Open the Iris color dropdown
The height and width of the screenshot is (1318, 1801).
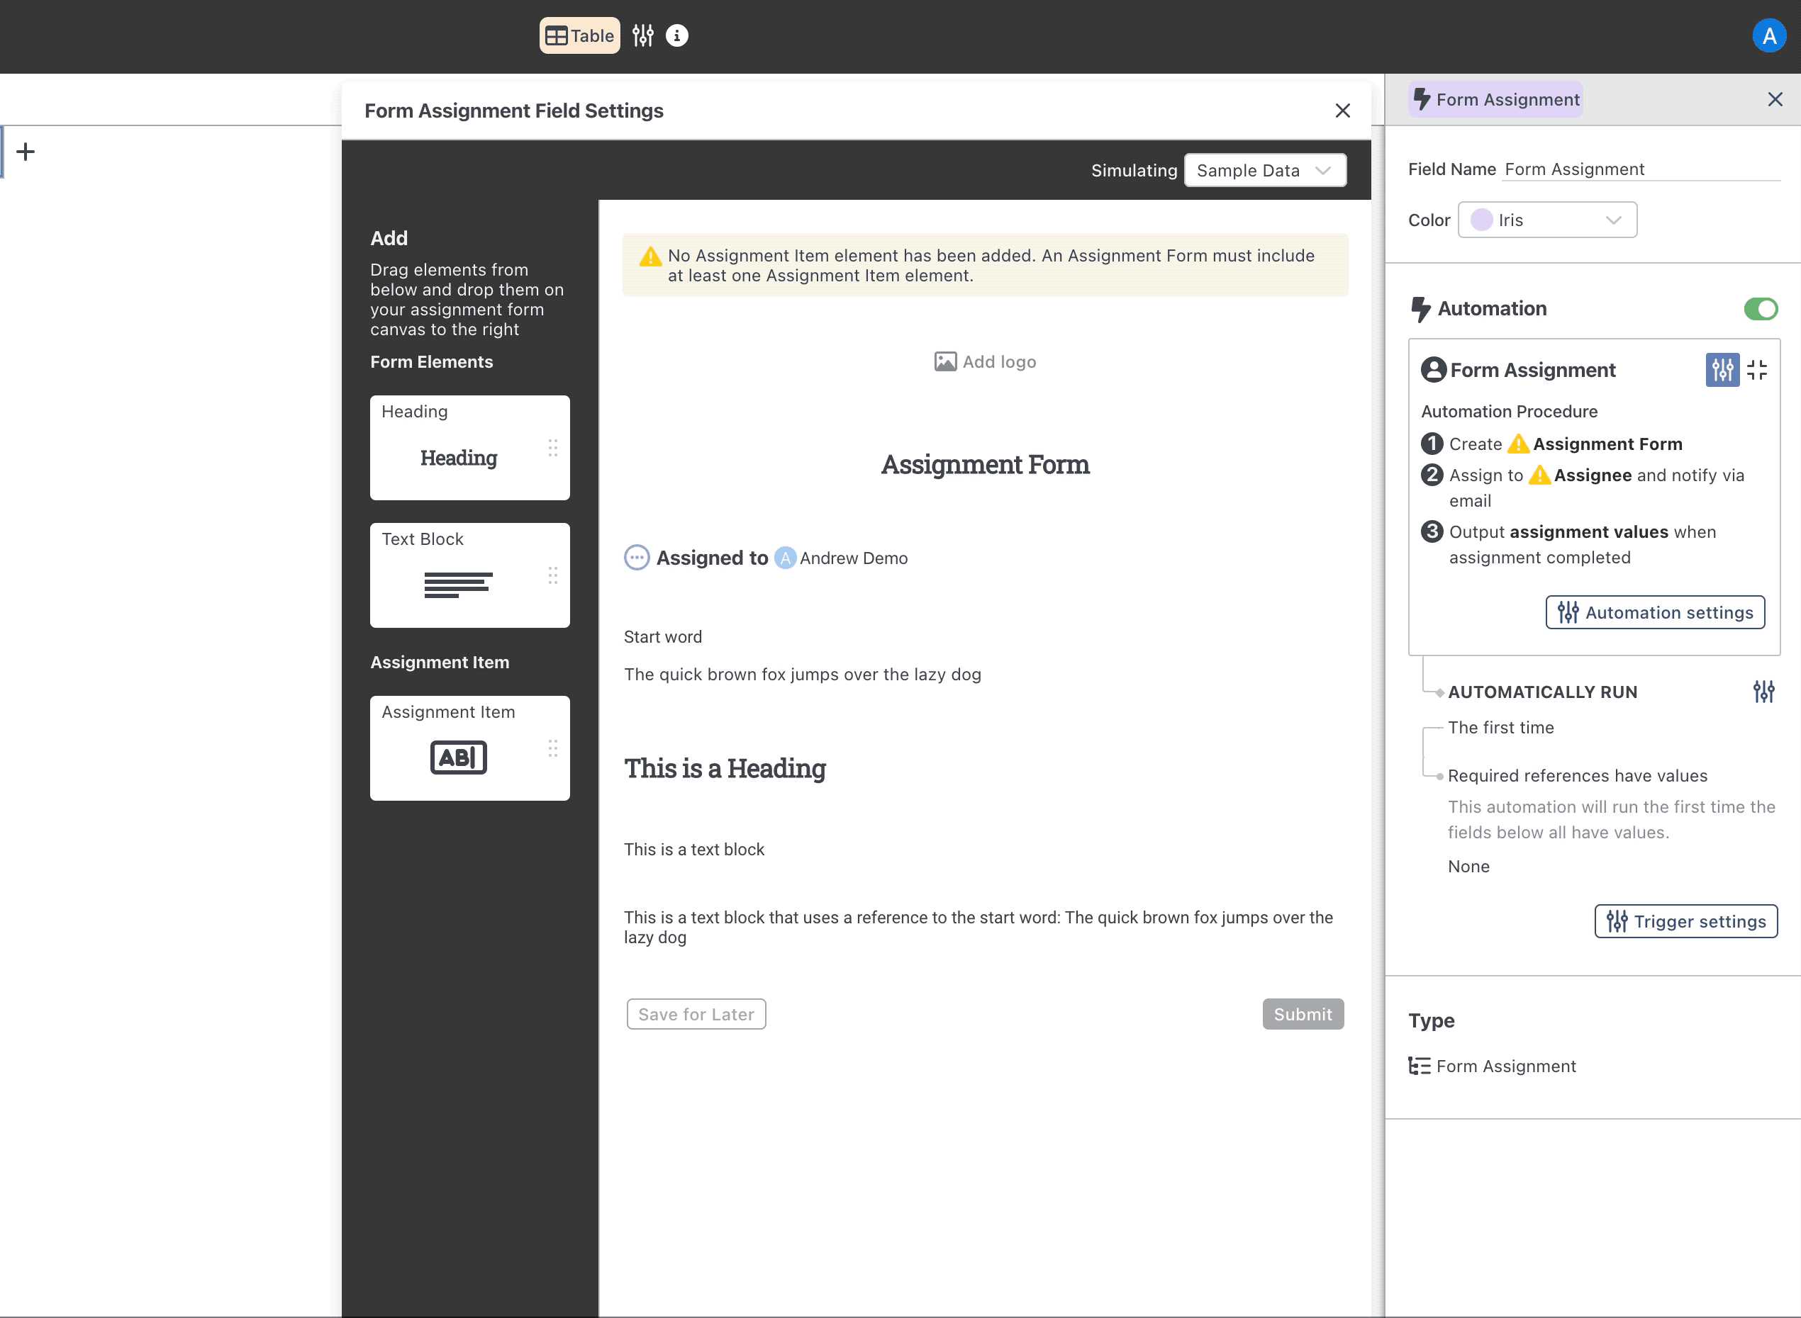click(1547, 220)
